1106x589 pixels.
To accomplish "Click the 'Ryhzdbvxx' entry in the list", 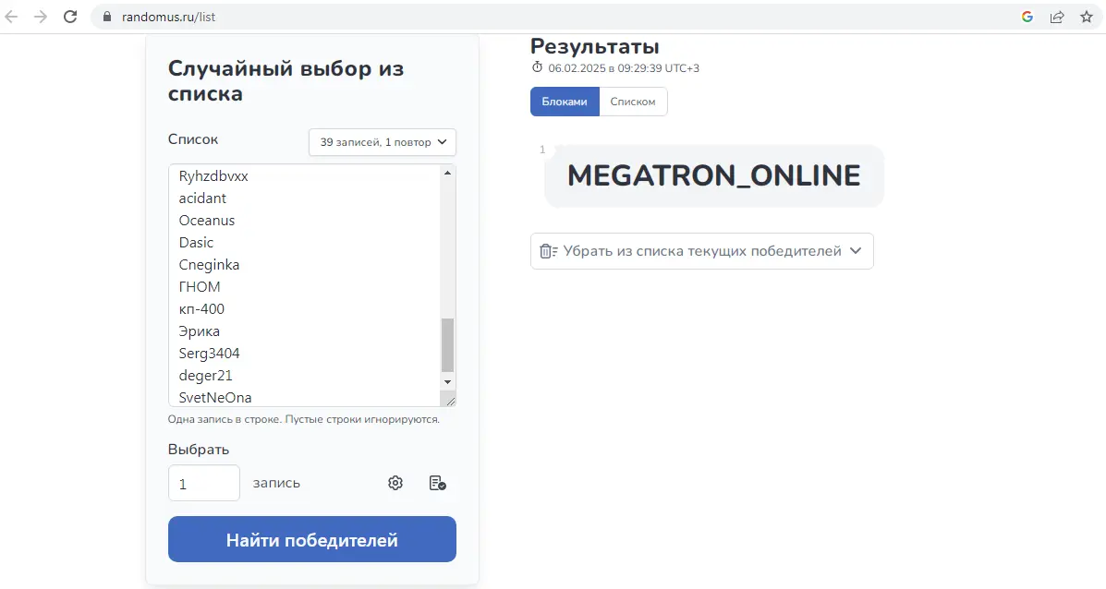I will (213, 176).
